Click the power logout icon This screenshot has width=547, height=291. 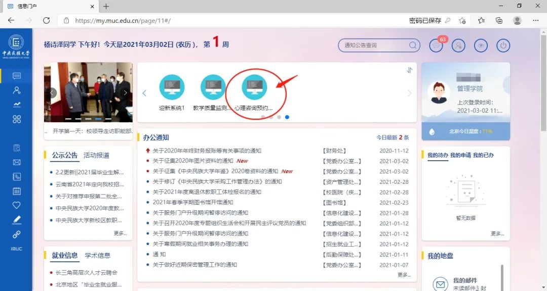click(x=502, y=45)
